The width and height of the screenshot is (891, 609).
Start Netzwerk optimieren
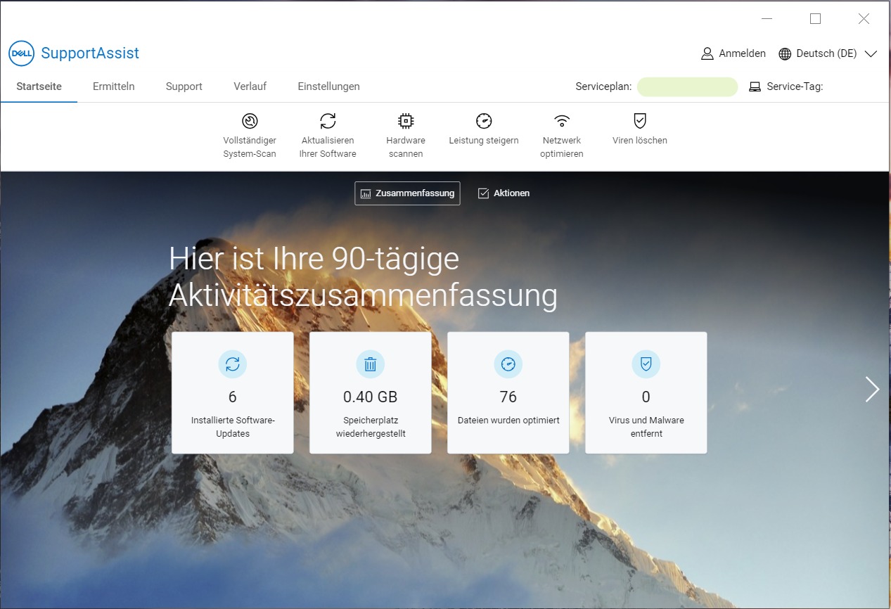coord(561,134)
